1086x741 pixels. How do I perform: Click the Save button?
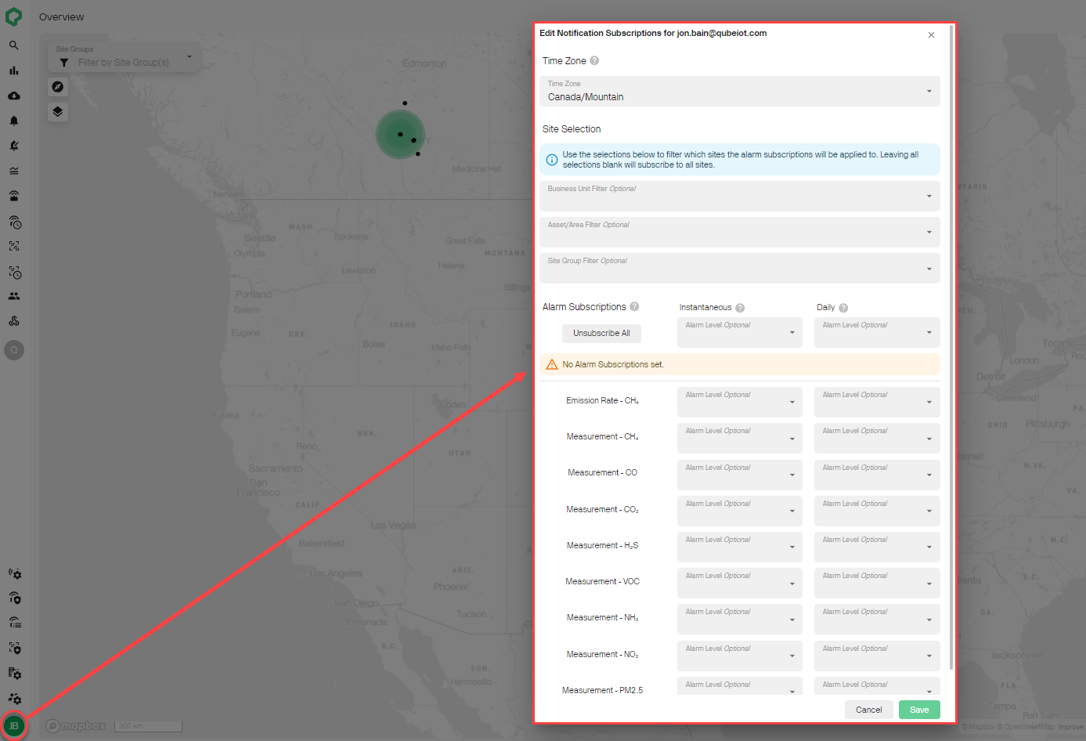[x=919, y=710]
